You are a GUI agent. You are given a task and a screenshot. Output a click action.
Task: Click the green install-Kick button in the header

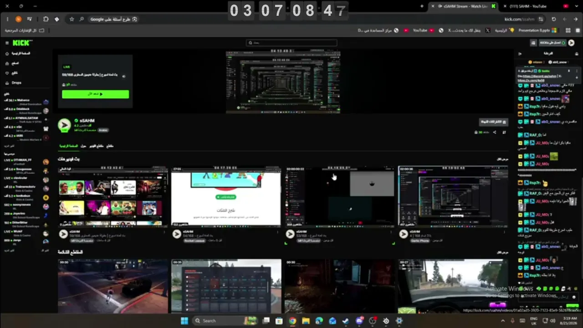[x=552, y=43]
